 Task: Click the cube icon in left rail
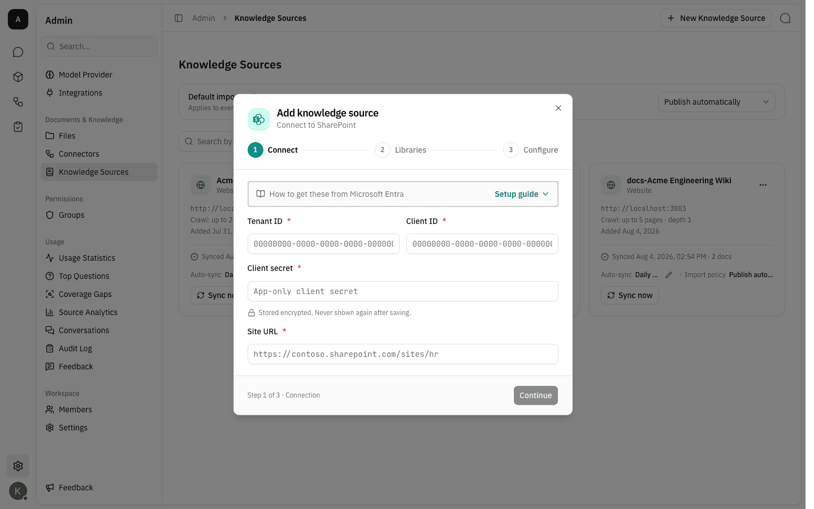[18, 77]
